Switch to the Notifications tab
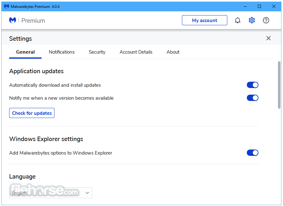 pos(62,52)
